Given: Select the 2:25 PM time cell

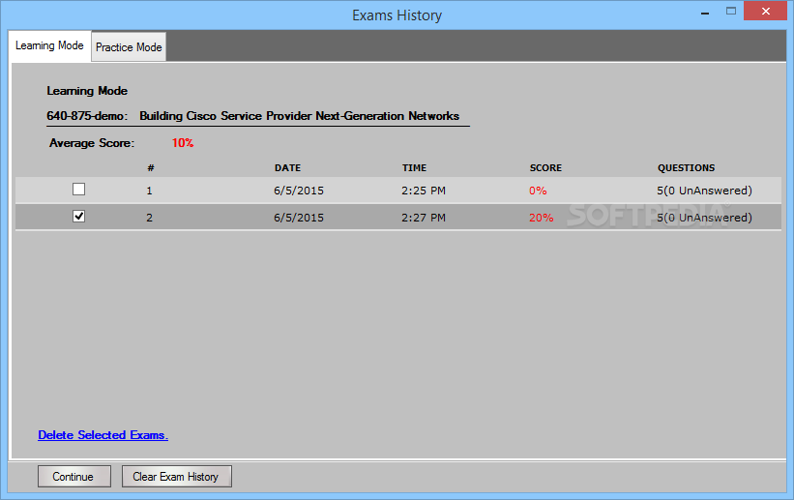Looking at the screenshot, I should tap(424, 191).
